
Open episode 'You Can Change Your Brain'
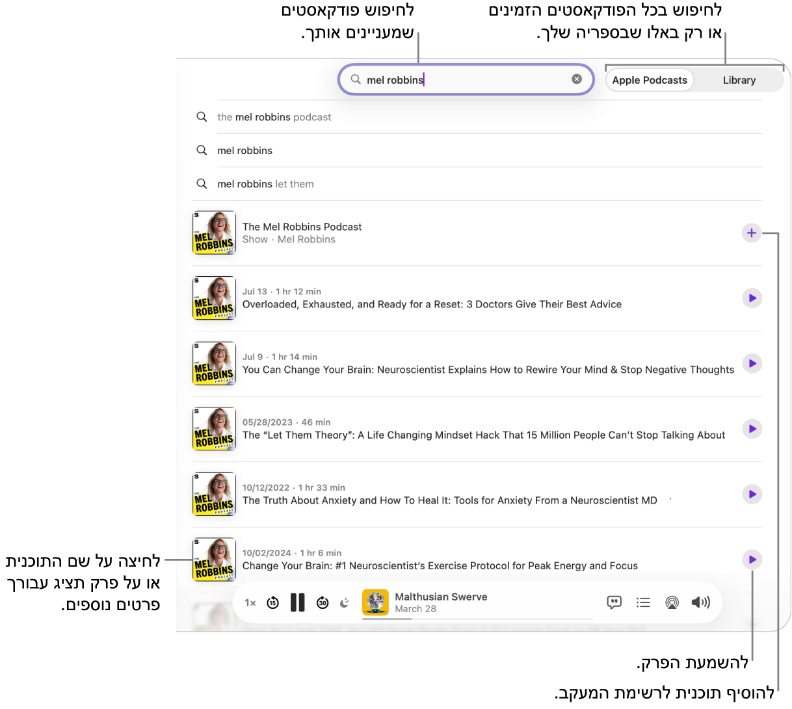coord(488,370)
